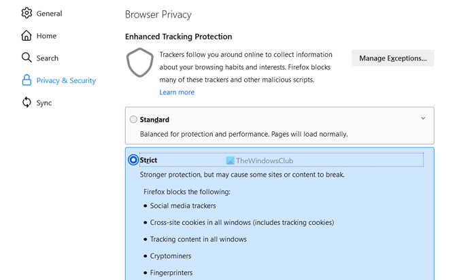
Task: Expand the Standard protection details chevron
Action: [x=423, y=118]
